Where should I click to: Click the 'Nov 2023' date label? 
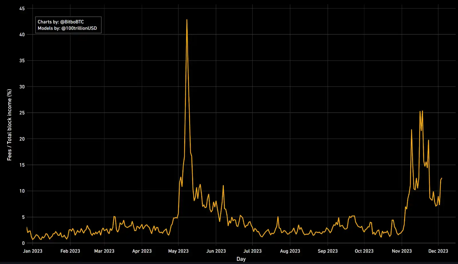pyautogui.click(x=402, y=251)
